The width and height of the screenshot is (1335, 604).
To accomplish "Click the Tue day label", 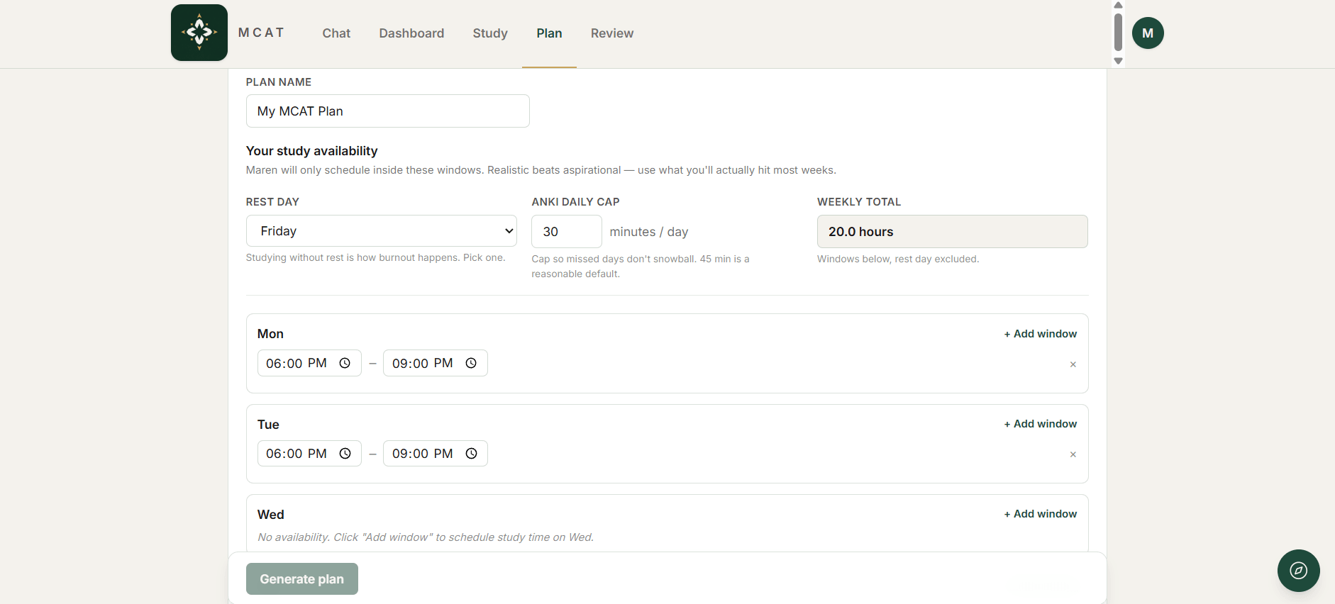I will 268,425.
